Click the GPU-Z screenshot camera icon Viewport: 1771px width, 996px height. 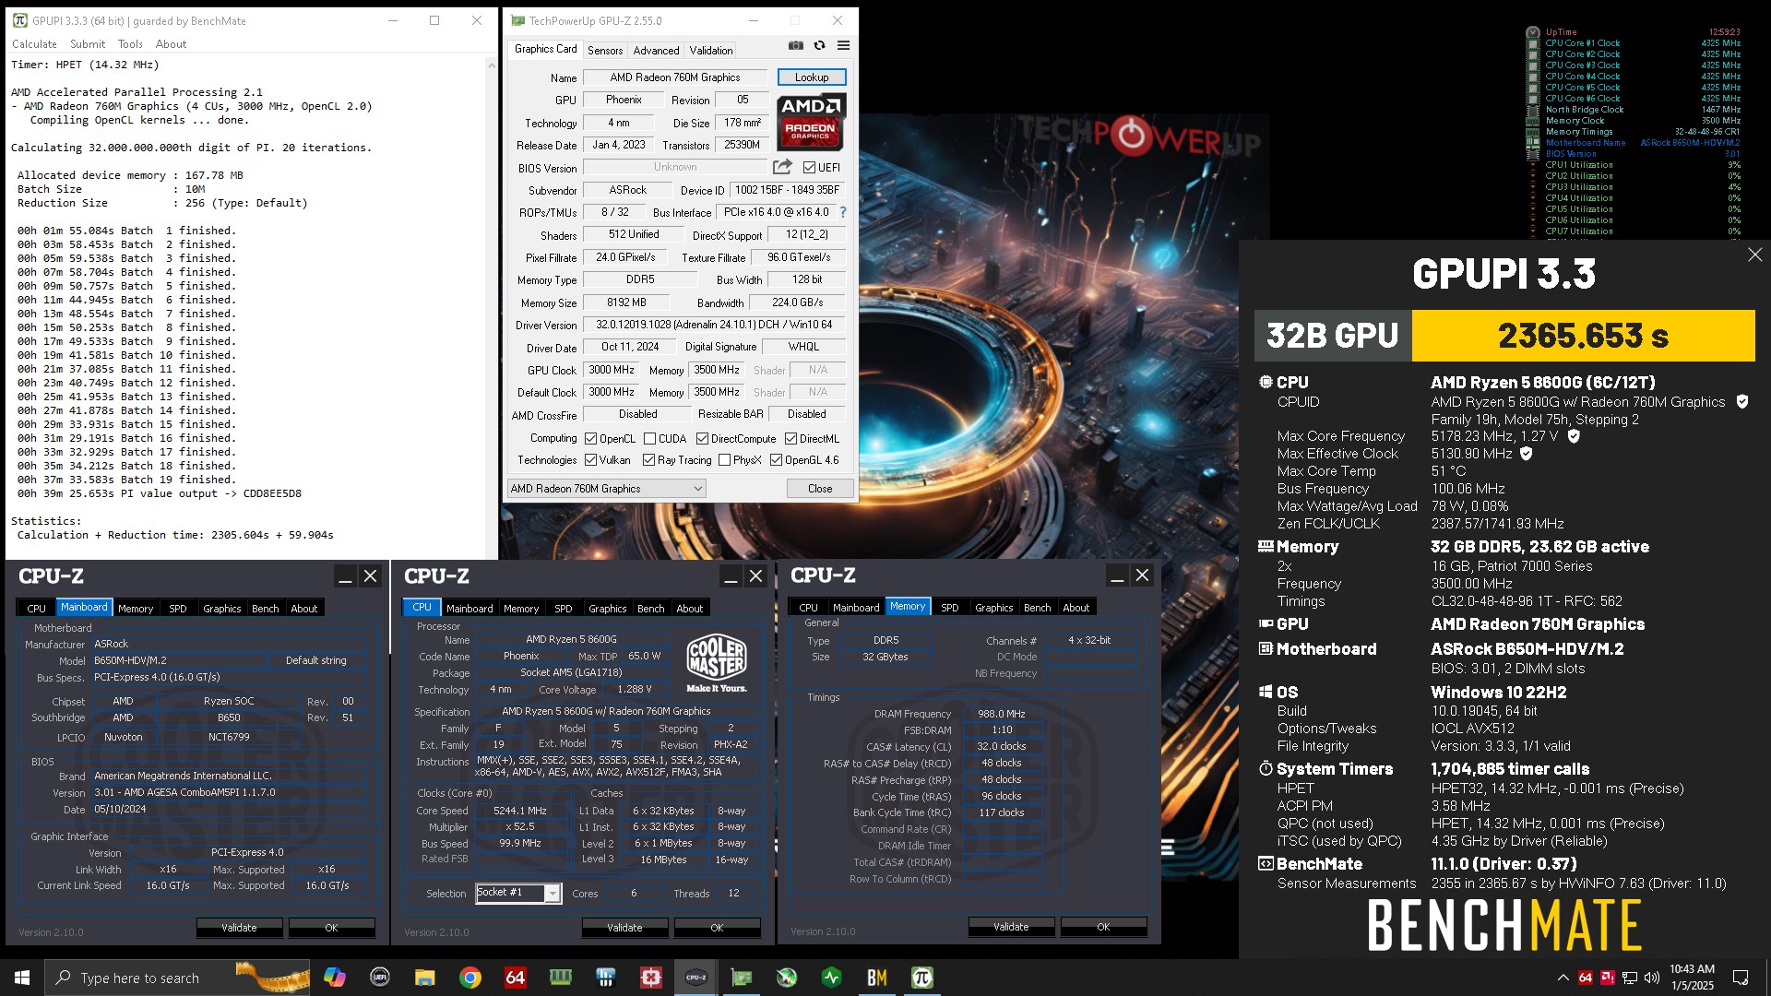tap(796, 45)
